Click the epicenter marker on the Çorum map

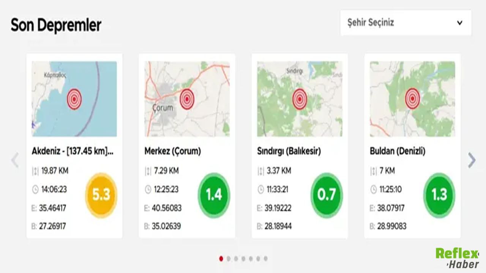tap(187, 99)
